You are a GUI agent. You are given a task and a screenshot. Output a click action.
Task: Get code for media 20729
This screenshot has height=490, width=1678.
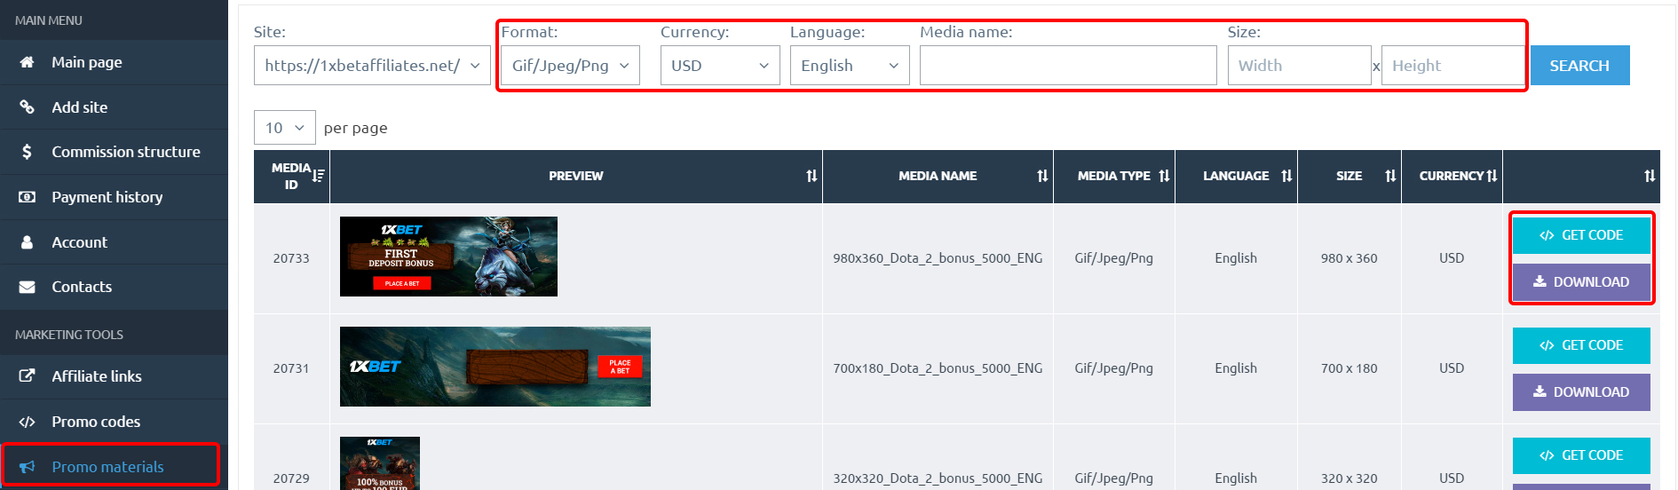(1581, 455)
